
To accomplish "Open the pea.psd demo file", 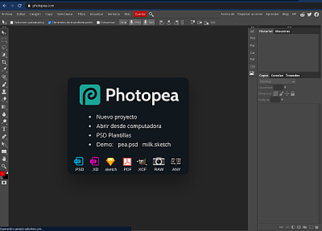I will click(128, 144).
